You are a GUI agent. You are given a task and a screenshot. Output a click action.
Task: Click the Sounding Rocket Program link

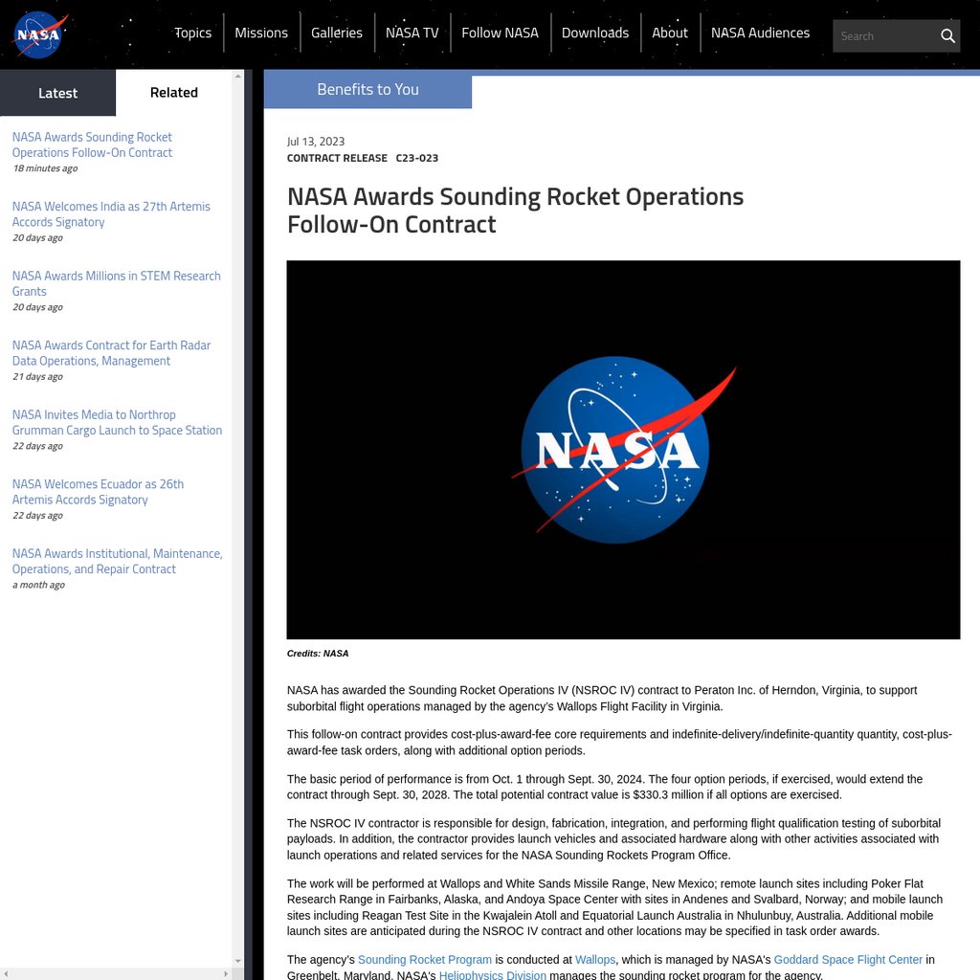[424, 959]
